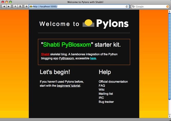
Task: Go back with the left arrow button
Action: click(x=4, y=7)
